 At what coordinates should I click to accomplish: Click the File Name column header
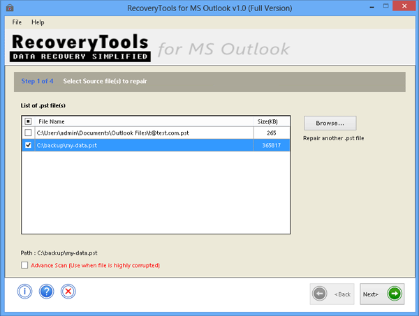coord(145,121)
